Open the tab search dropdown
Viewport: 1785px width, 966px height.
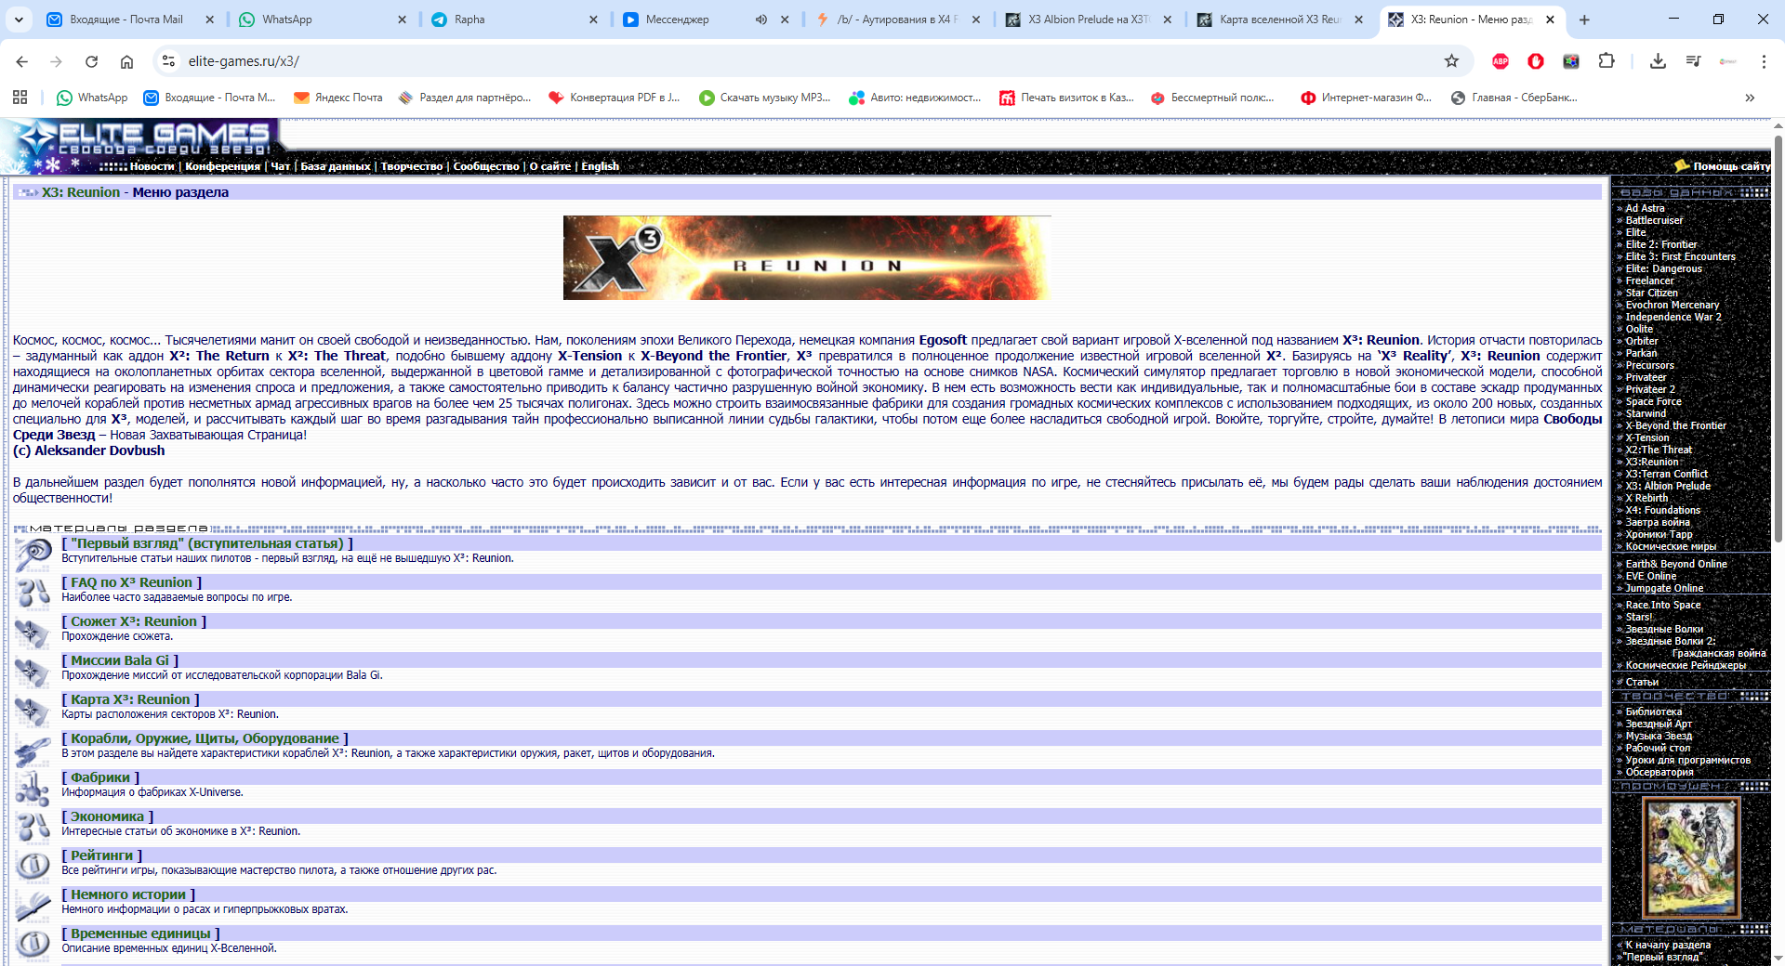click(19, 20)
